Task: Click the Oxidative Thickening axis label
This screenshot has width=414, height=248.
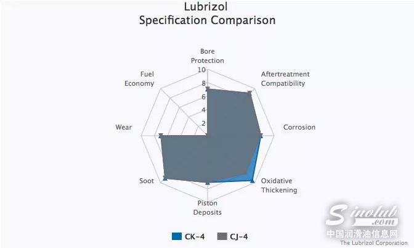Action: [279, 185]
